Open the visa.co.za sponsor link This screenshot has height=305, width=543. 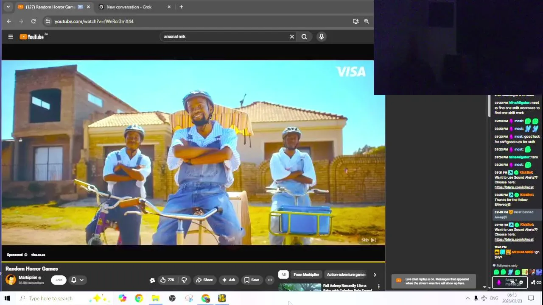tap(38, 255)
